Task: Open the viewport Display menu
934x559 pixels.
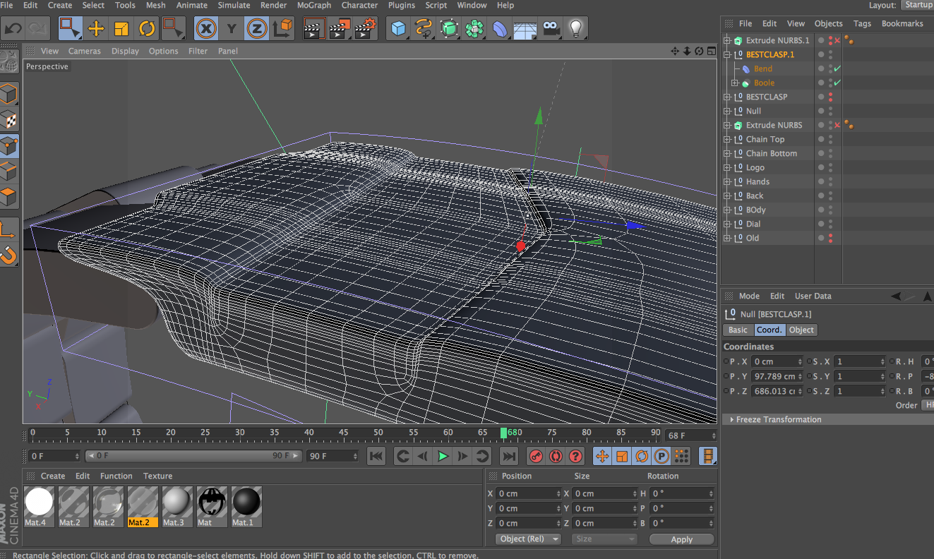Action: click(x=125, y=51)
